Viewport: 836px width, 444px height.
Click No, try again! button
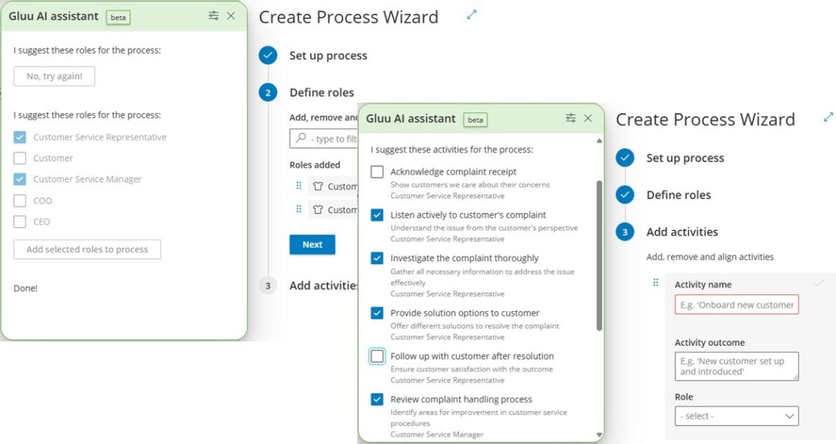point(54,76)
